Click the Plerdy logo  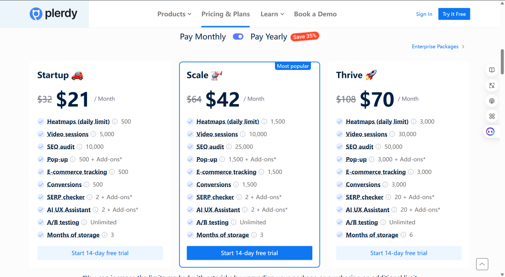coord(53,14)
